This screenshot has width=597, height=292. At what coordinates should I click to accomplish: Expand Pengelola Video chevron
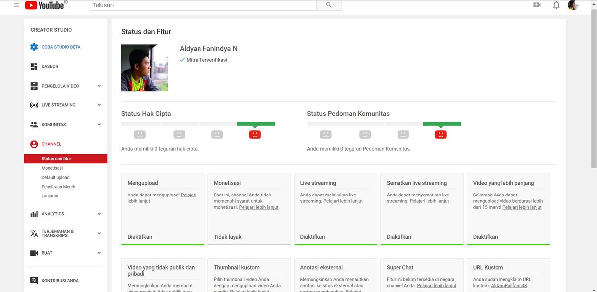tap(99, 86)
